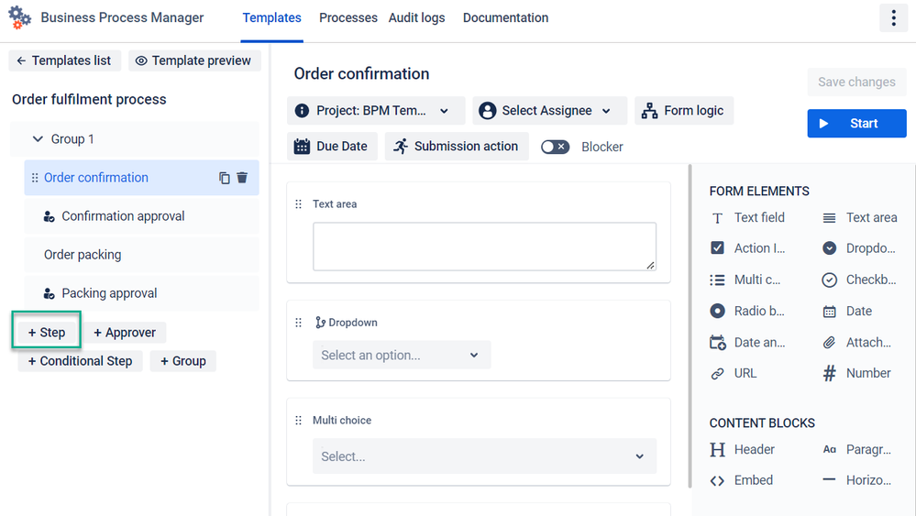Image resolution: width=916 pixels, height=516 pixels.
Task: Add a Paragraph content block
Action: tap(857, 449)
